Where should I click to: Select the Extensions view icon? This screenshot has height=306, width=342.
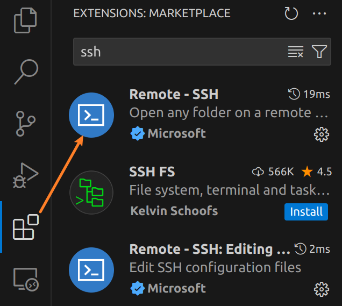pos(25,227)
